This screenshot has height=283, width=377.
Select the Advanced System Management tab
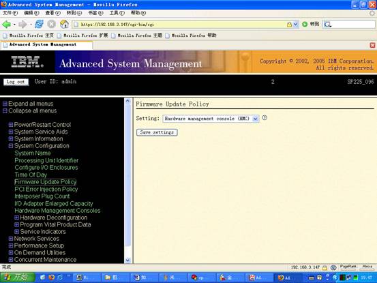click(x=46, y=45)
